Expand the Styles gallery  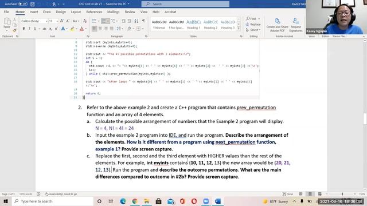point(239,29)
